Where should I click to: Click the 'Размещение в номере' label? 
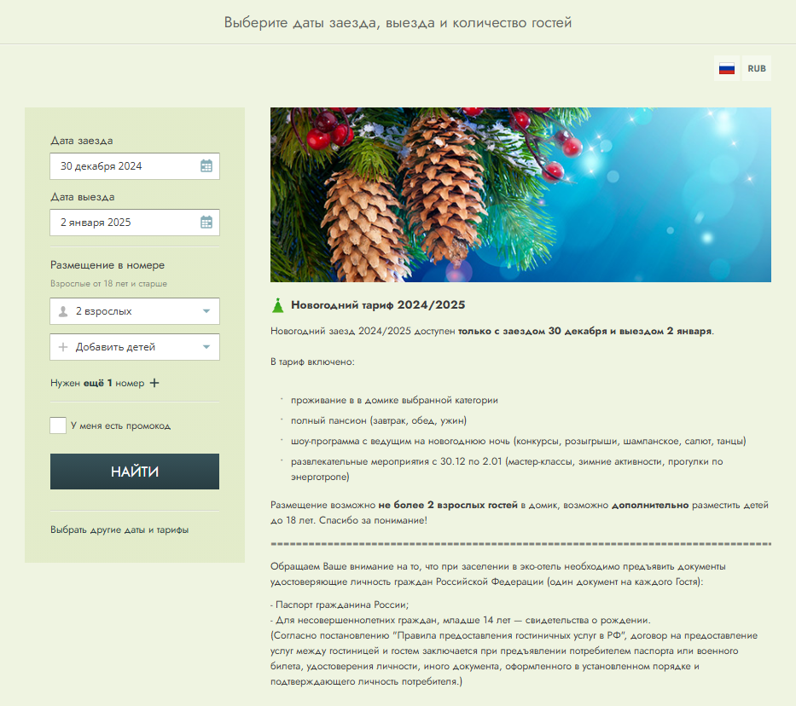107,264
